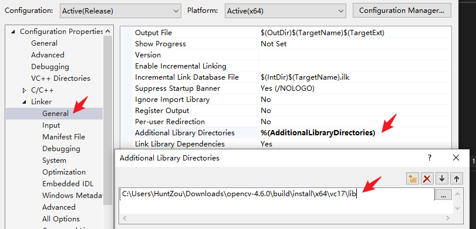
Task: Open the Platform dropdown
Action: coord(285,11)
